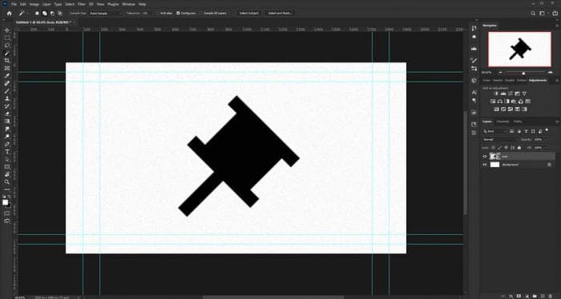Open the layer Opacity dropdown arrow

546,140
